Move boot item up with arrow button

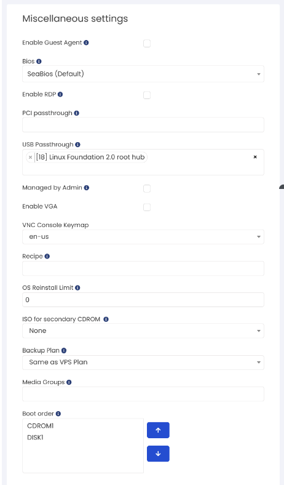[158, 430]
